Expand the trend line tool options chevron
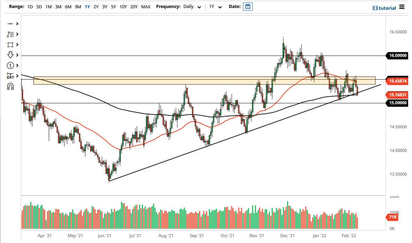 coord(17,24)
